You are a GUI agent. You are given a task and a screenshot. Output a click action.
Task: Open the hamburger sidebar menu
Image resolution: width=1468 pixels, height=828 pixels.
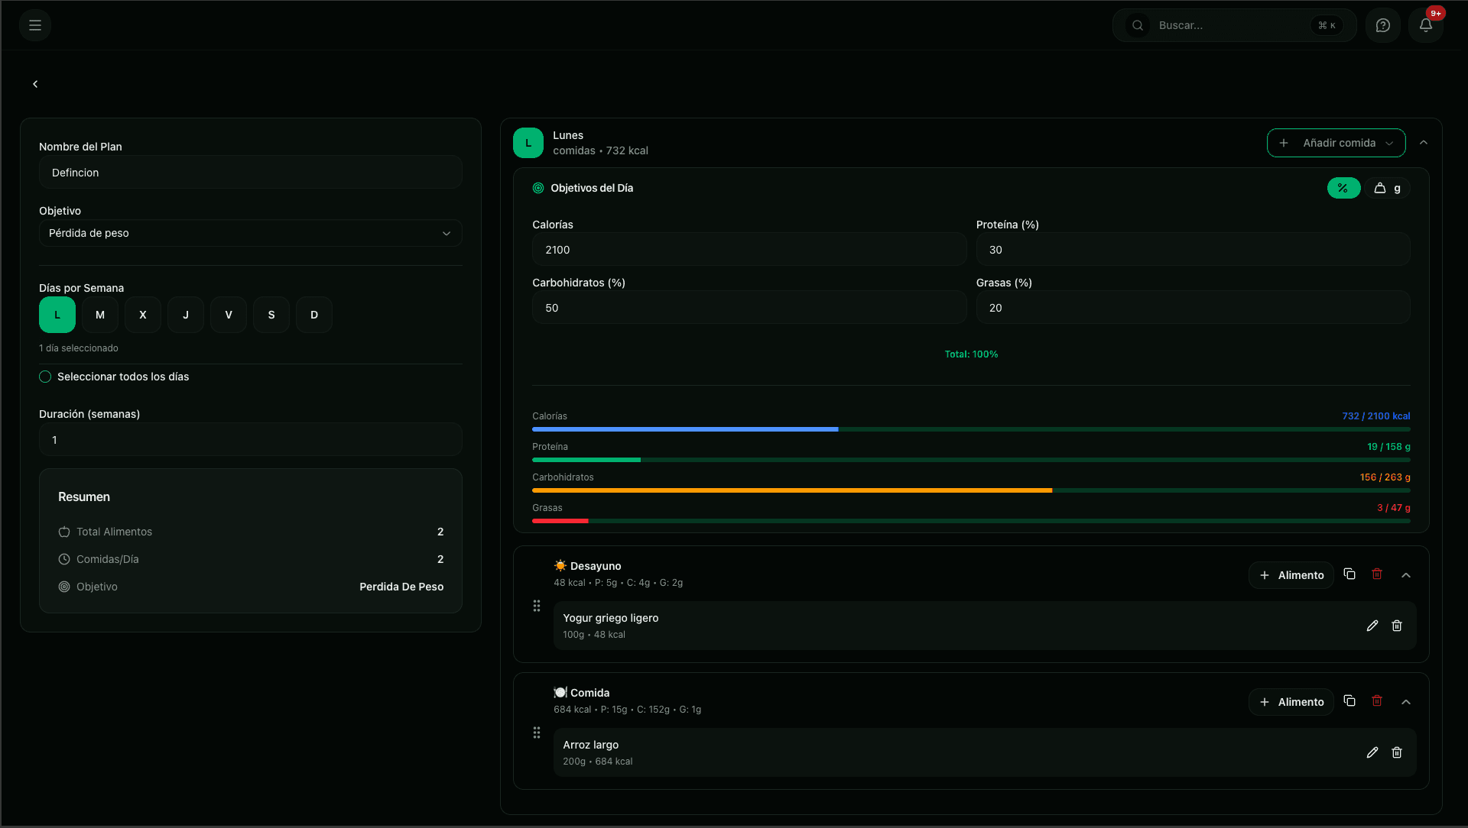coord(35,25)
